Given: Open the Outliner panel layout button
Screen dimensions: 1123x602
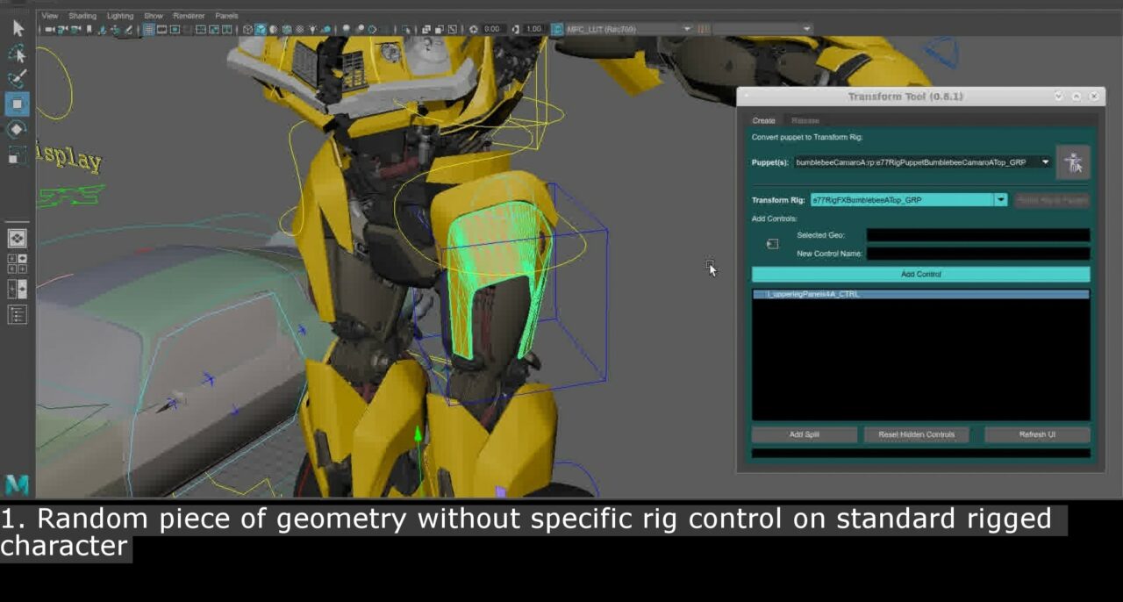Looking at the screenshot, I should pos(18,314).
